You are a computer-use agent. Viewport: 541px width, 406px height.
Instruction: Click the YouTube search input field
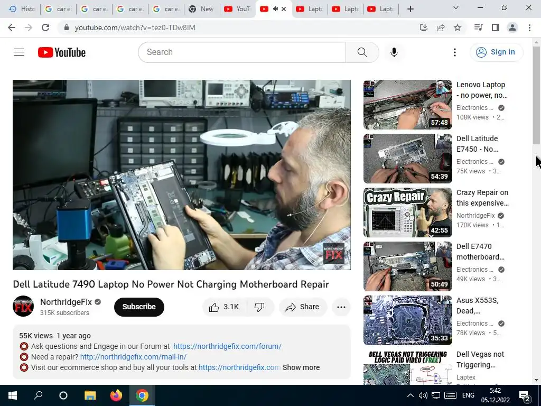click(242, 52)
